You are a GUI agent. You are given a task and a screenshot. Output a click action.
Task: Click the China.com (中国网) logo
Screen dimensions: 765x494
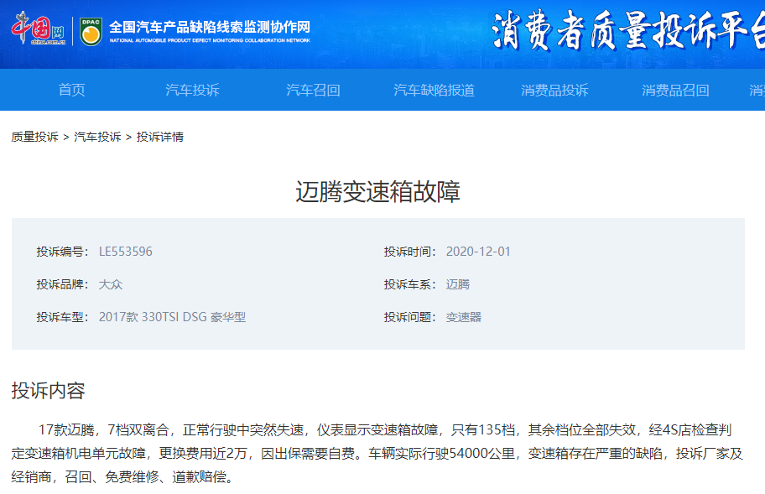pyautogui.click(x=38, y=30)
